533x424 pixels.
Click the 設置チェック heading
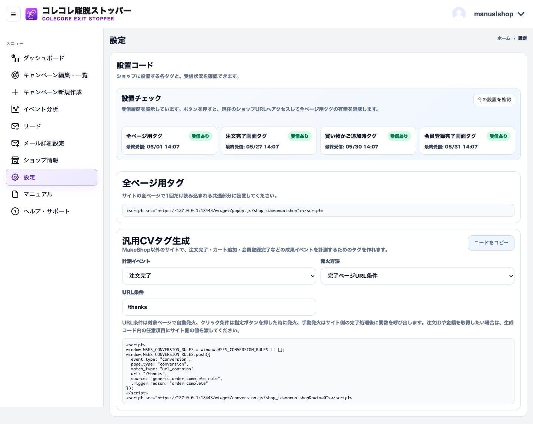pos(141,98)
